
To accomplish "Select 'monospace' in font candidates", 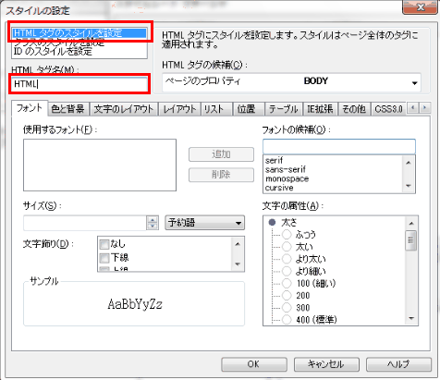I will tap(334, 178).
